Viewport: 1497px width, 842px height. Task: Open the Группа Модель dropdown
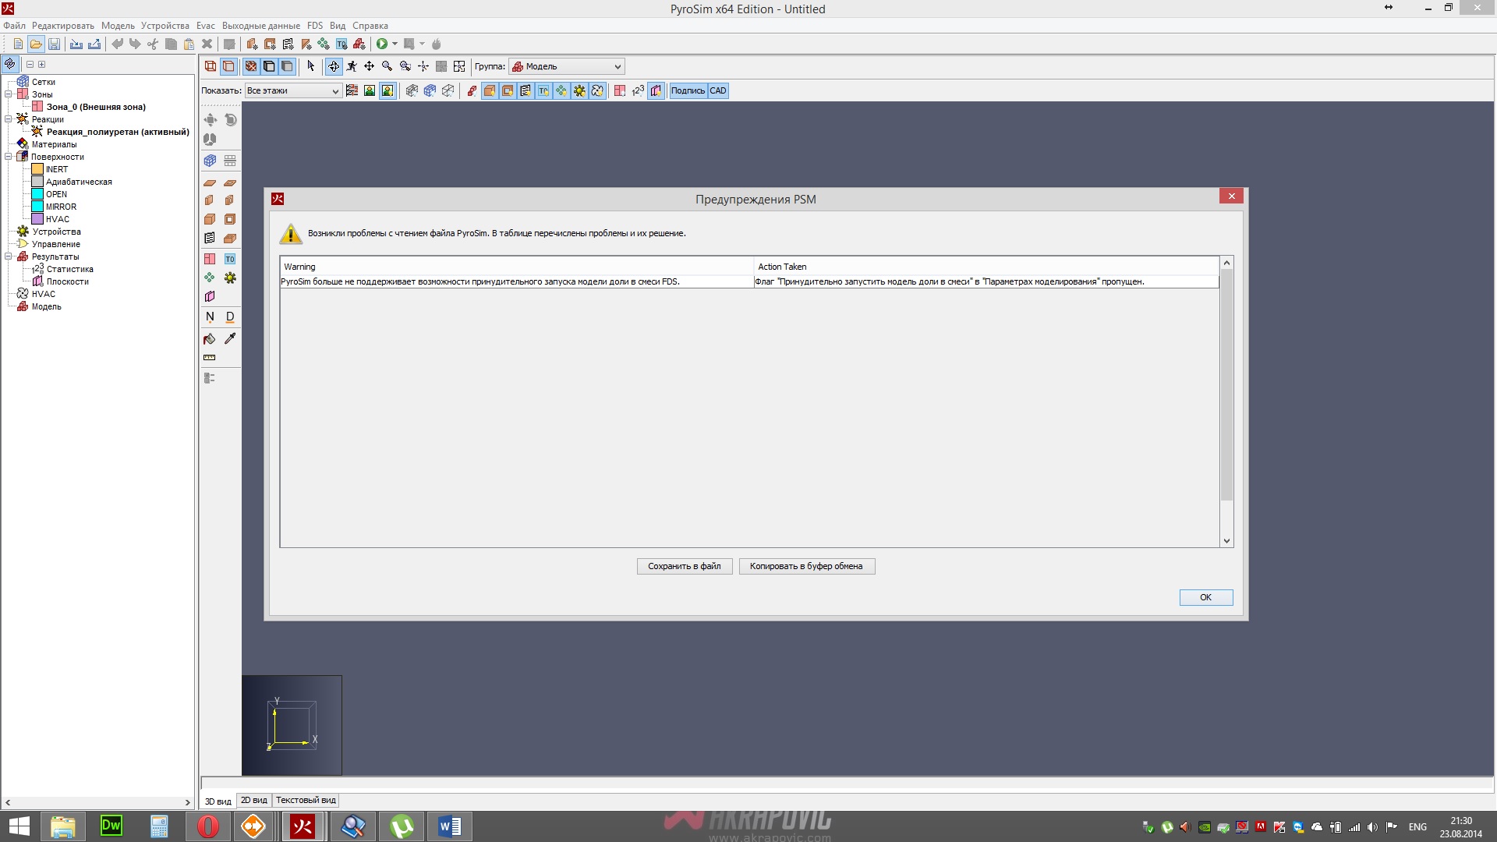click(567, 66)
